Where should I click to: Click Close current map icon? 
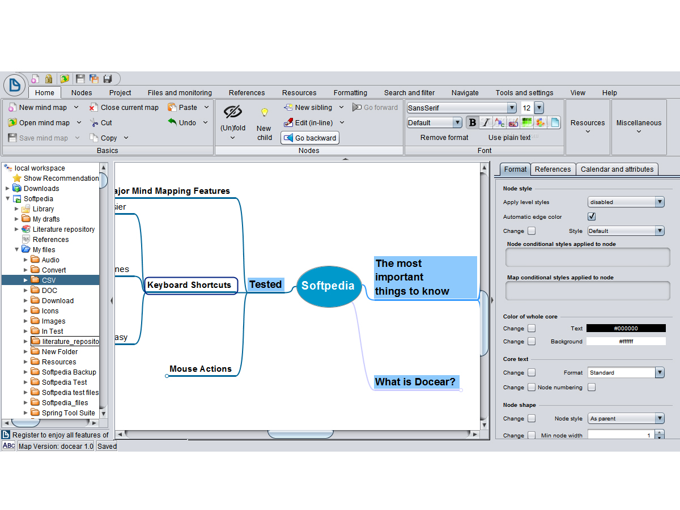[x=93, y=108]
